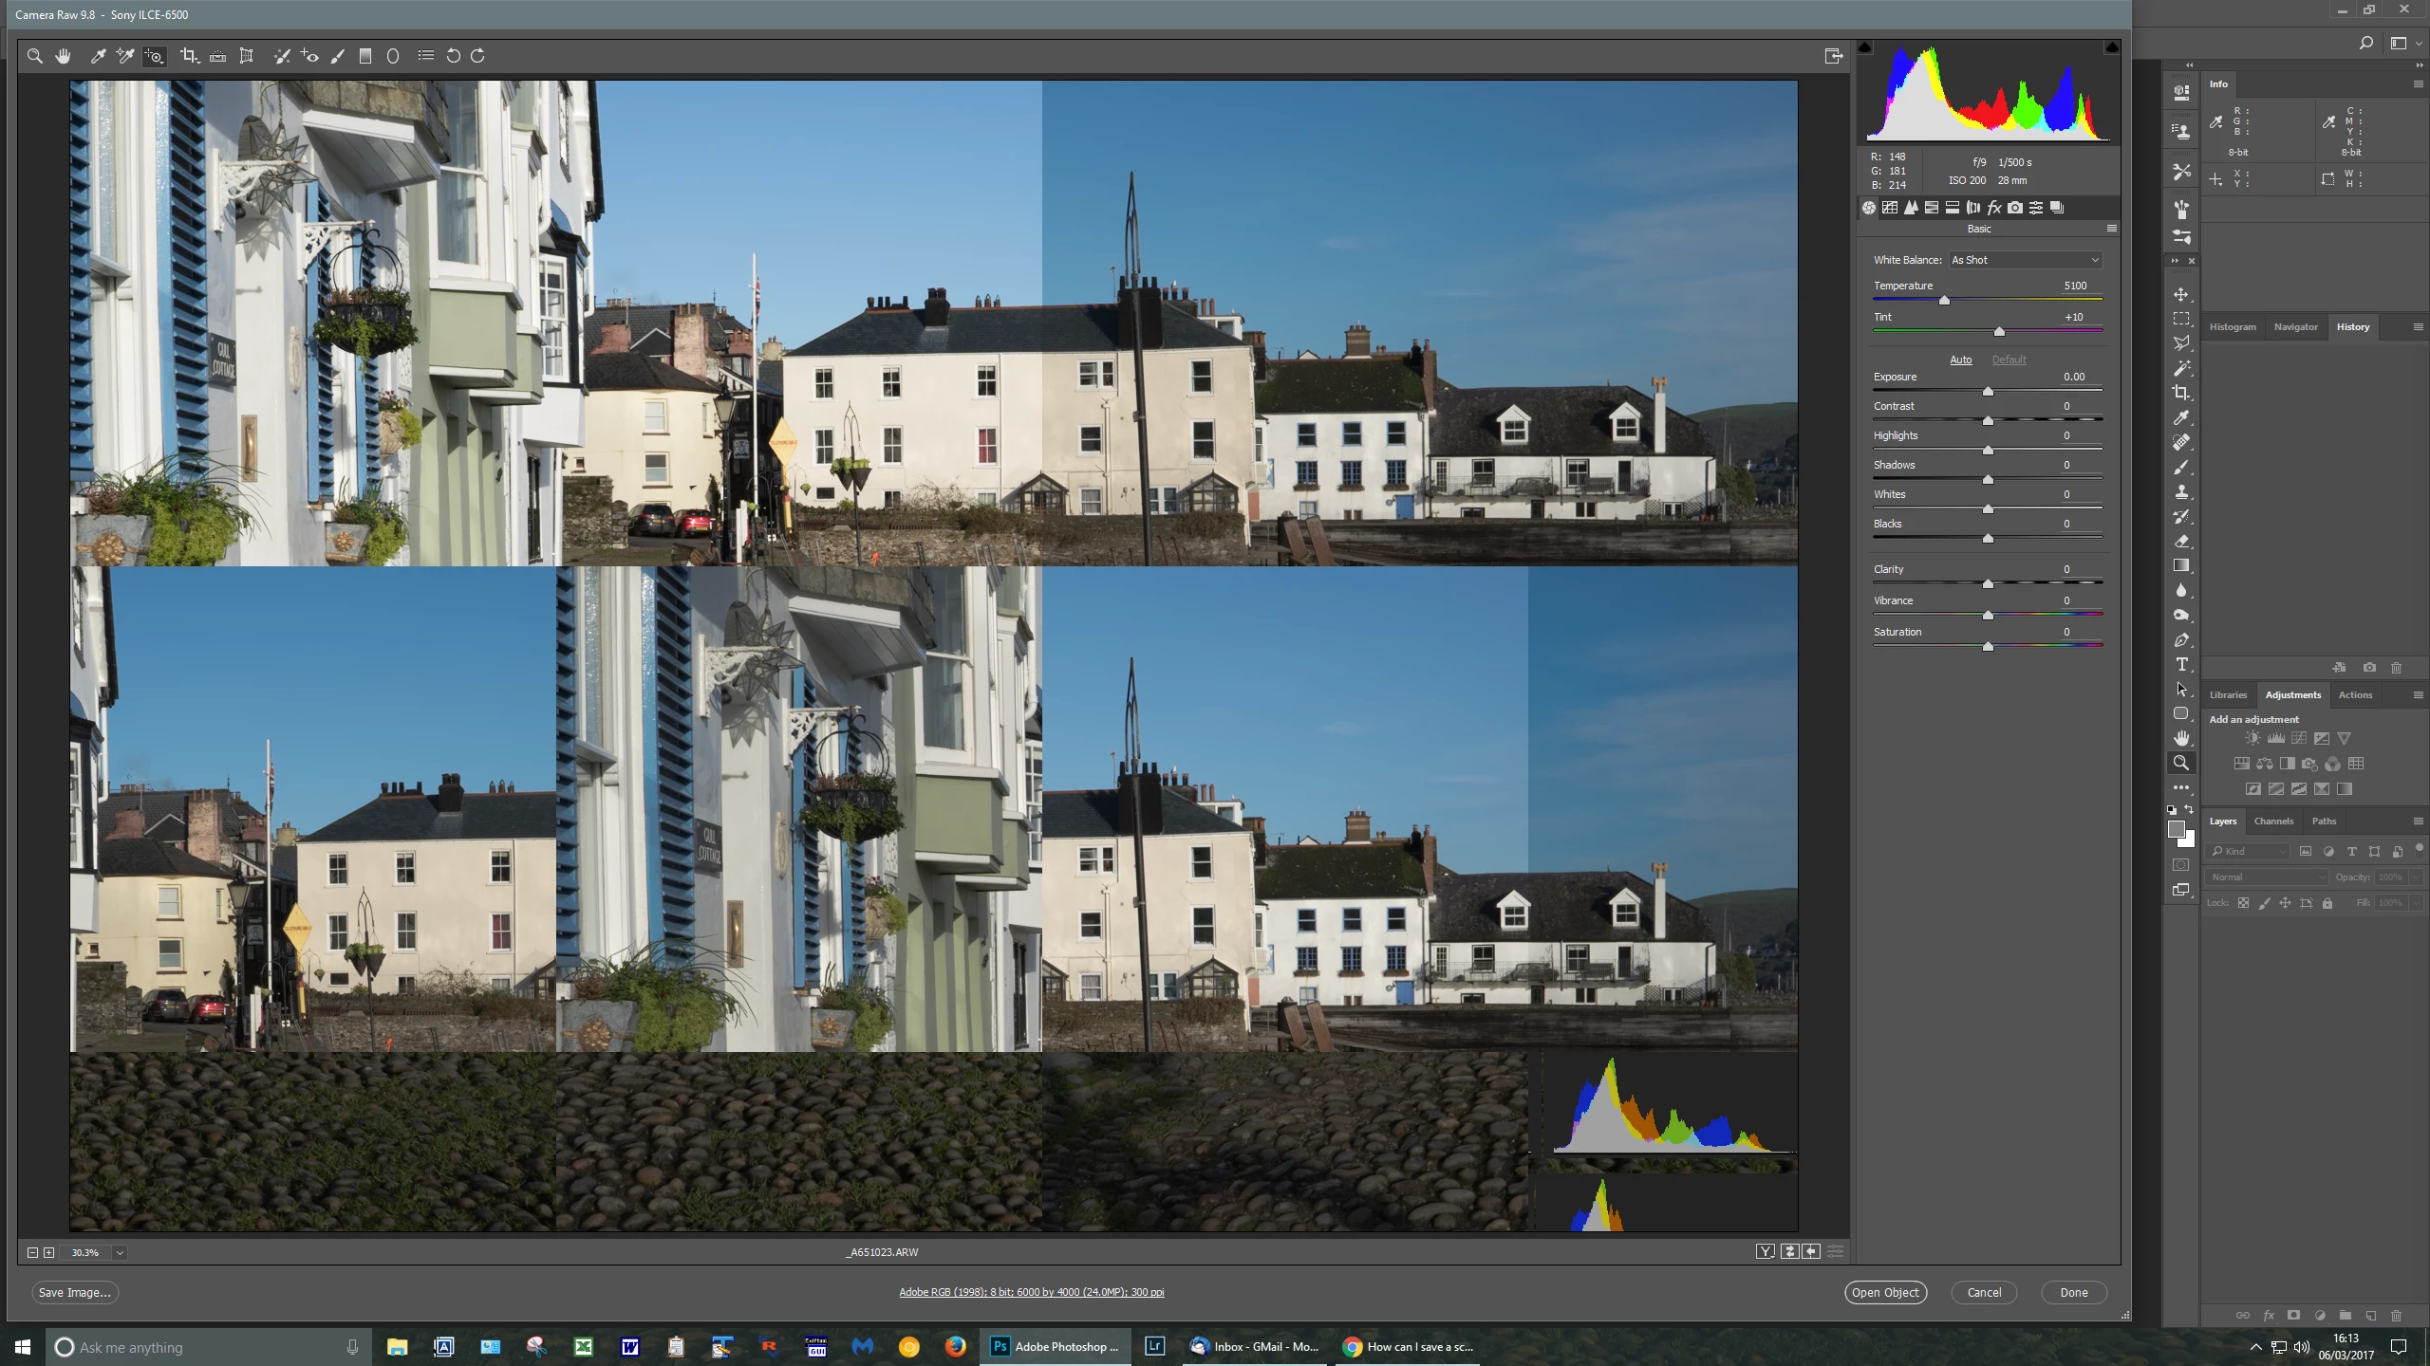Image resolution: width=2430 pixels, height=1366 pixels.
Task: Open Camera Raw preferences list icon
Action: point(426,56)
